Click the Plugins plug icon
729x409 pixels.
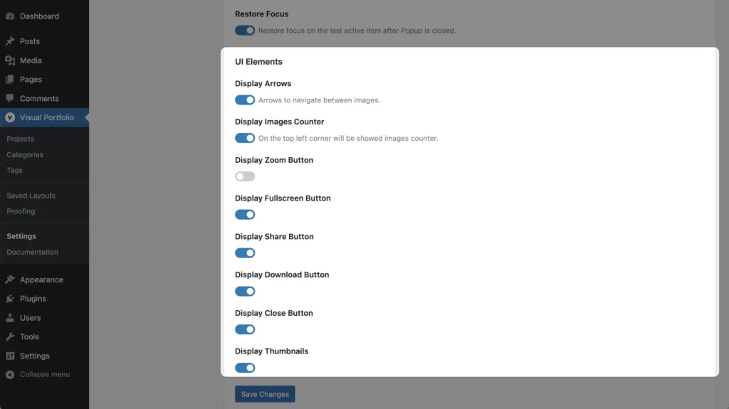point(10,299)
